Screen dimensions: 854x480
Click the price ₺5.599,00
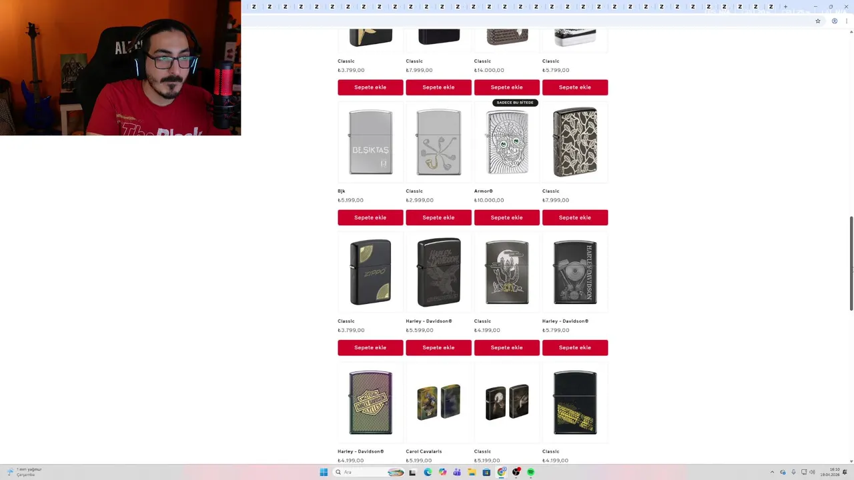click(420, 330)
